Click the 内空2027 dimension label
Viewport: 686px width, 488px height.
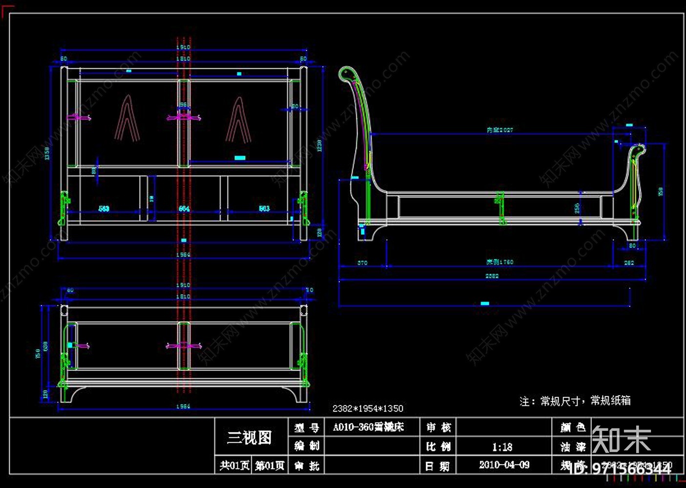(x=500, y=130)
